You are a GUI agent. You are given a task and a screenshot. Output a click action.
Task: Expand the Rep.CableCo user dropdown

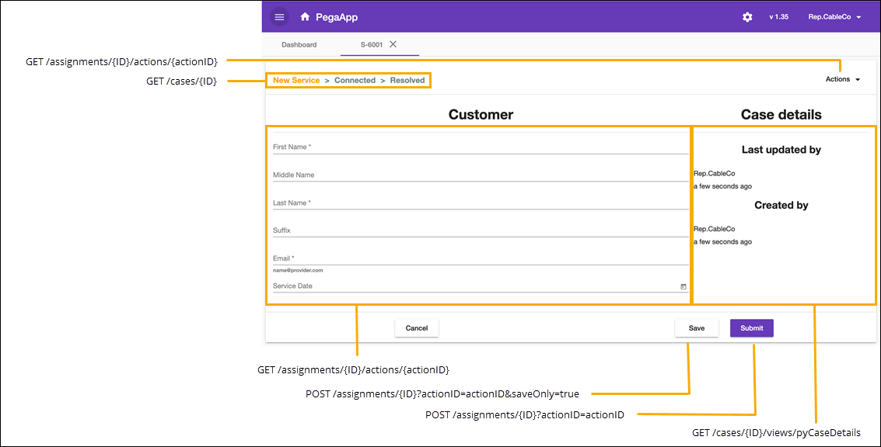(x=834, y=17)
